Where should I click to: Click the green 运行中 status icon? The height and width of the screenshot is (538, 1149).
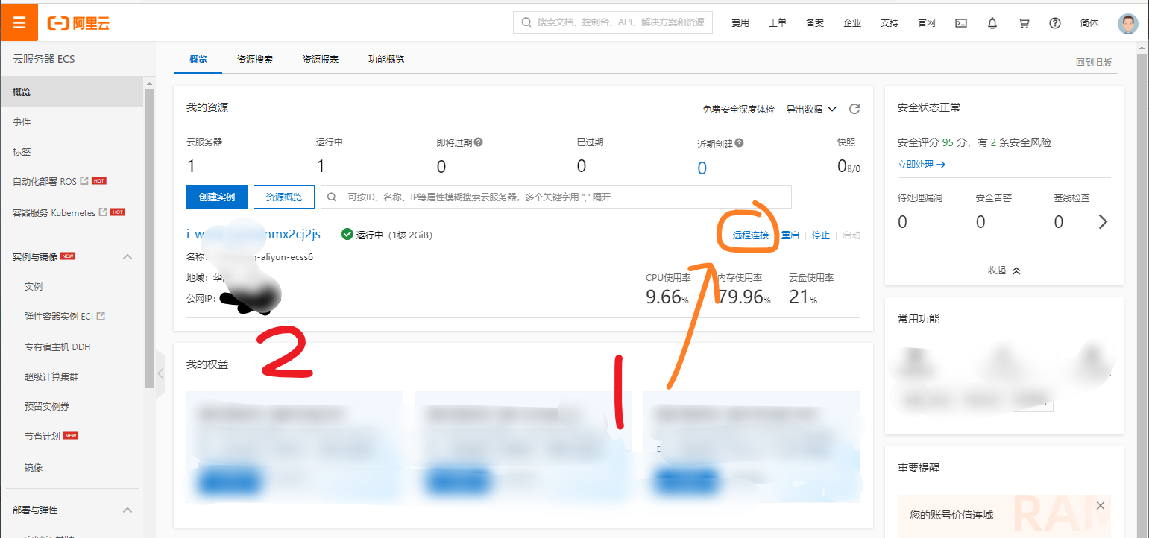click(x=347, y=233)
